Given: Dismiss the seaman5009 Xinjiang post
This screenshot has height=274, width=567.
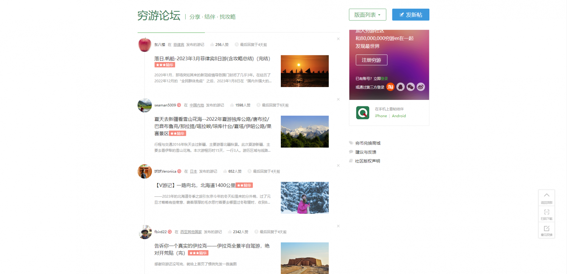Looking at the screenshot, I should click(x=338, y=99).
